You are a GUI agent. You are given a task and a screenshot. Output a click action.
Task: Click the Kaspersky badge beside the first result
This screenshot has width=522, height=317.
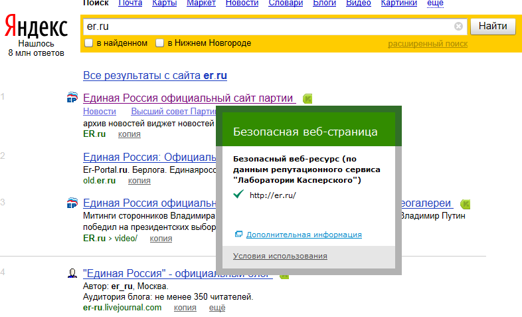[307, 98]
